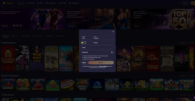The height and width of the screenshot is (101, 195).
Task: Open the Country dropdown showing Sweden
Action: coord(103,38)
